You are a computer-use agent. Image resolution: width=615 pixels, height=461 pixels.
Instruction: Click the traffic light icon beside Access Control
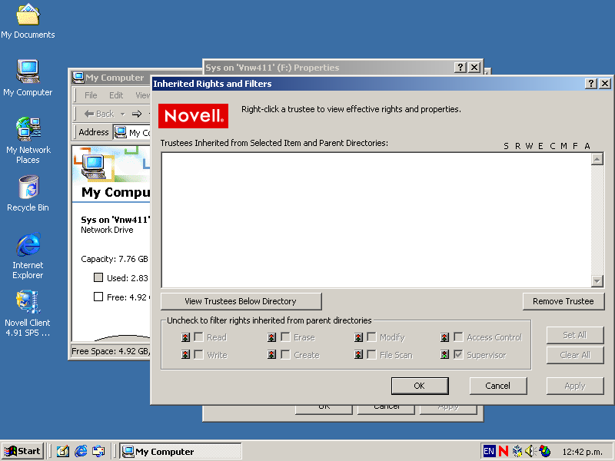[x=444, y=337]
